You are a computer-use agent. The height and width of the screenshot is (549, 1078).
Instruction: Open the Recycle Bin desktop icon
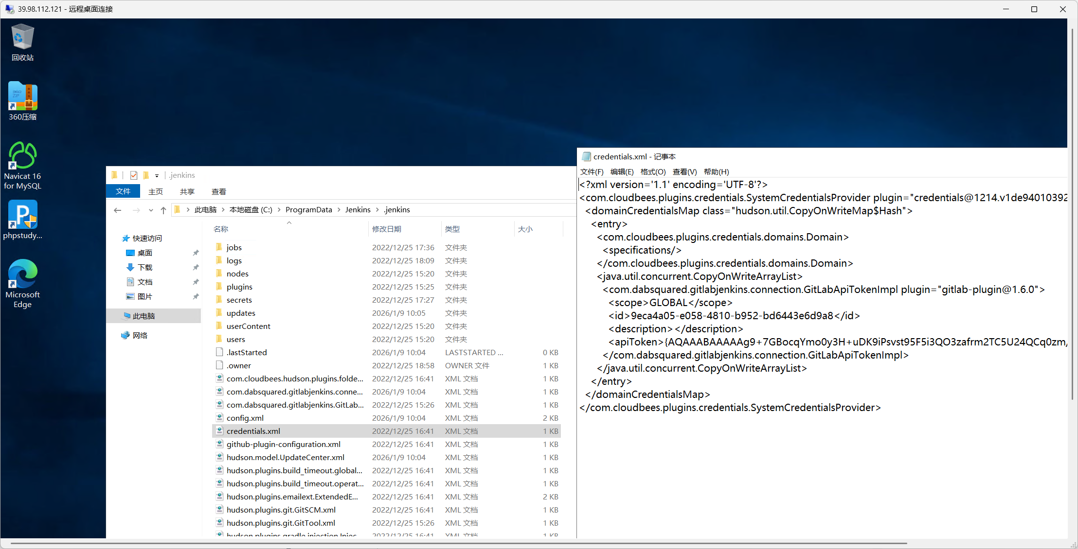tap(22, 43)
